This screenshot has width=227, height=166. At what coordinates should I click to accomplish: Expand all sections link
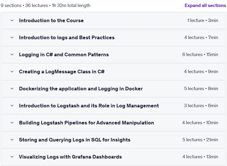pos(205,5)
